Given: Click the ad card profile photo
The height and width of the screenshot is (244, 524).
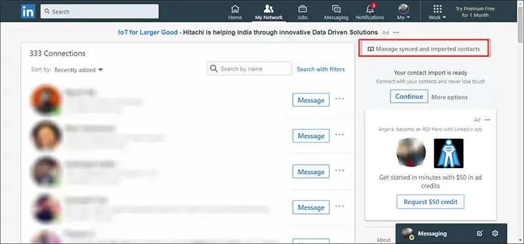Looking at the screenshot, I should 411,152.
